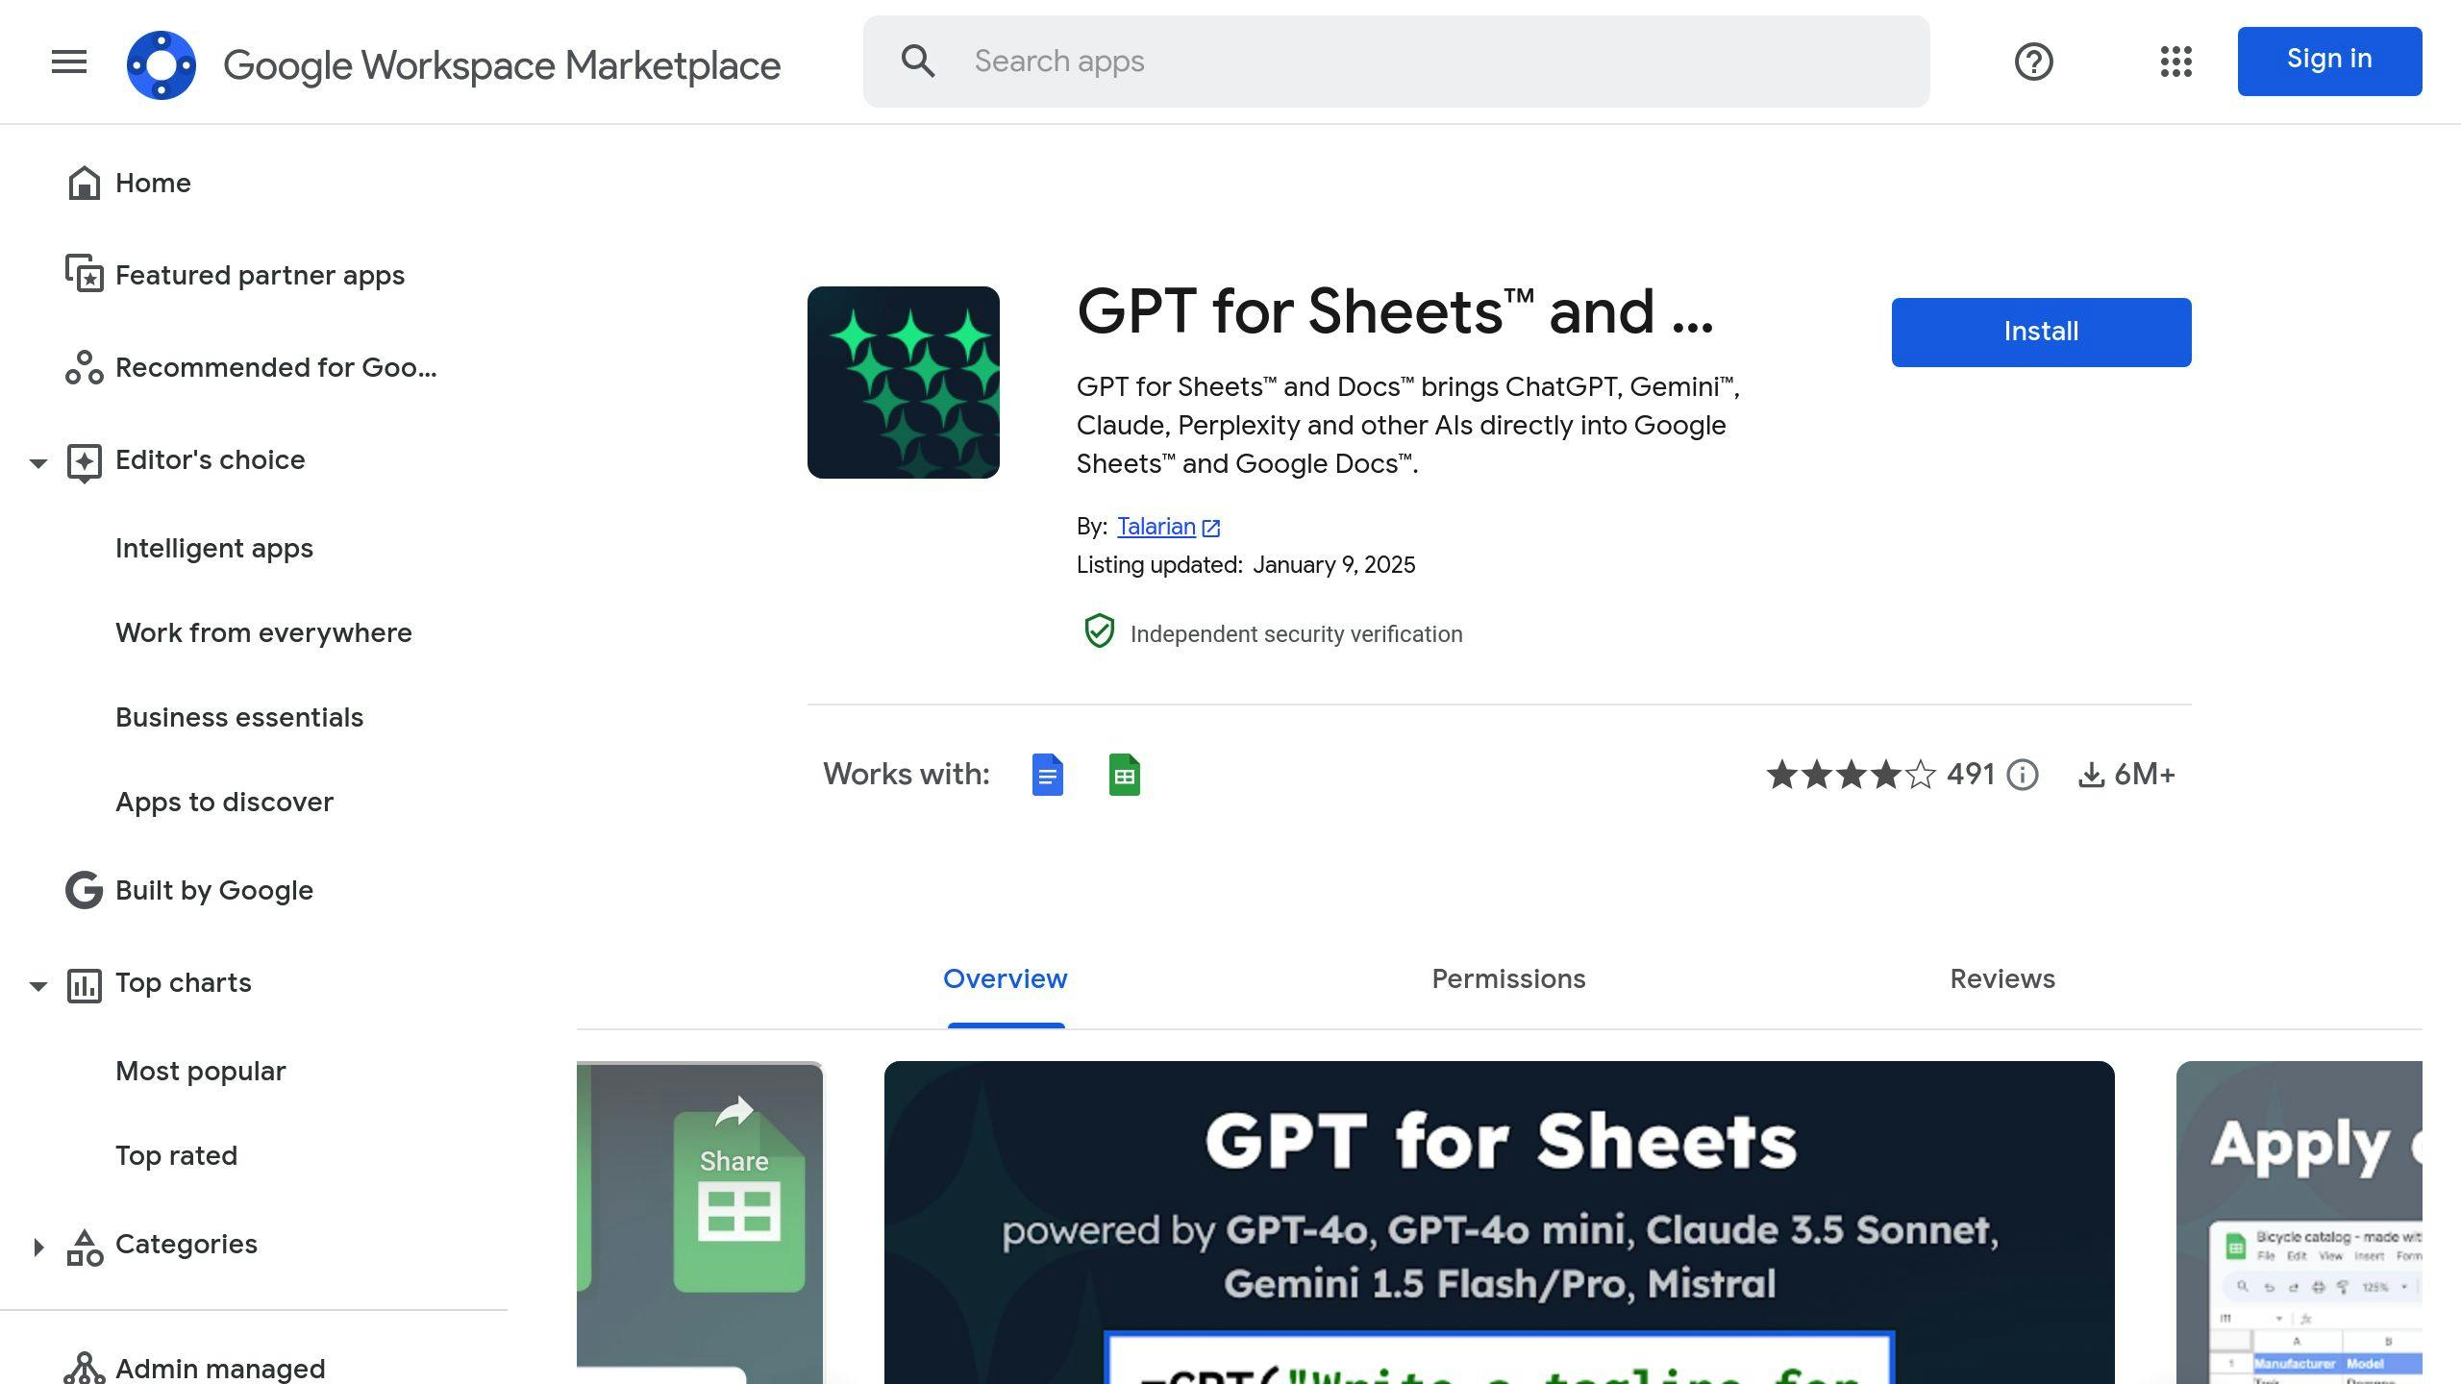Click the Independent security verification text
Image resolution: width=2461 pixels, height=1384 pixels.
tap(1296, 634)
